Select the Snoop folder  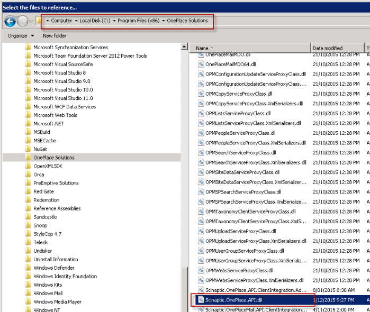pyautogui.click(x=40, y=226)
